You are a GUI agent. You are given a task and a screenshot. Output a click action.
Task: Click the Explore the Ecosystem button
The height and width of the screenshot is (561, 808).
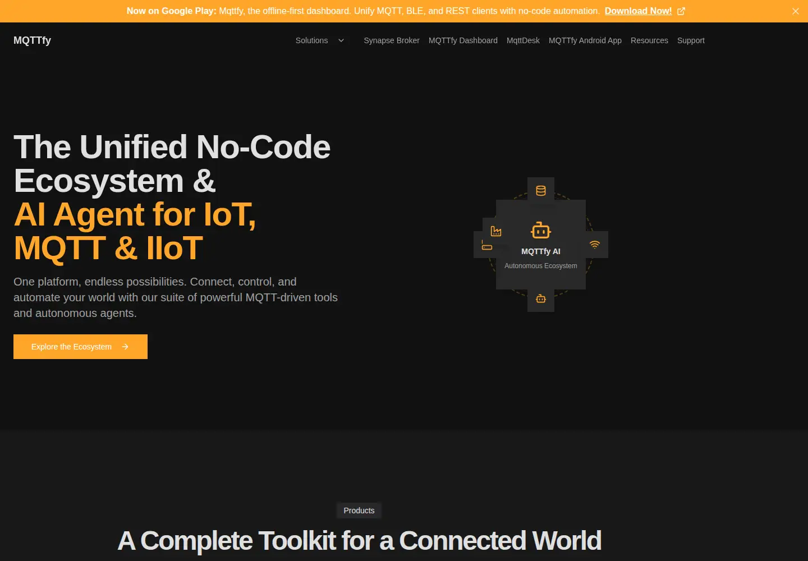pos(80,347)
